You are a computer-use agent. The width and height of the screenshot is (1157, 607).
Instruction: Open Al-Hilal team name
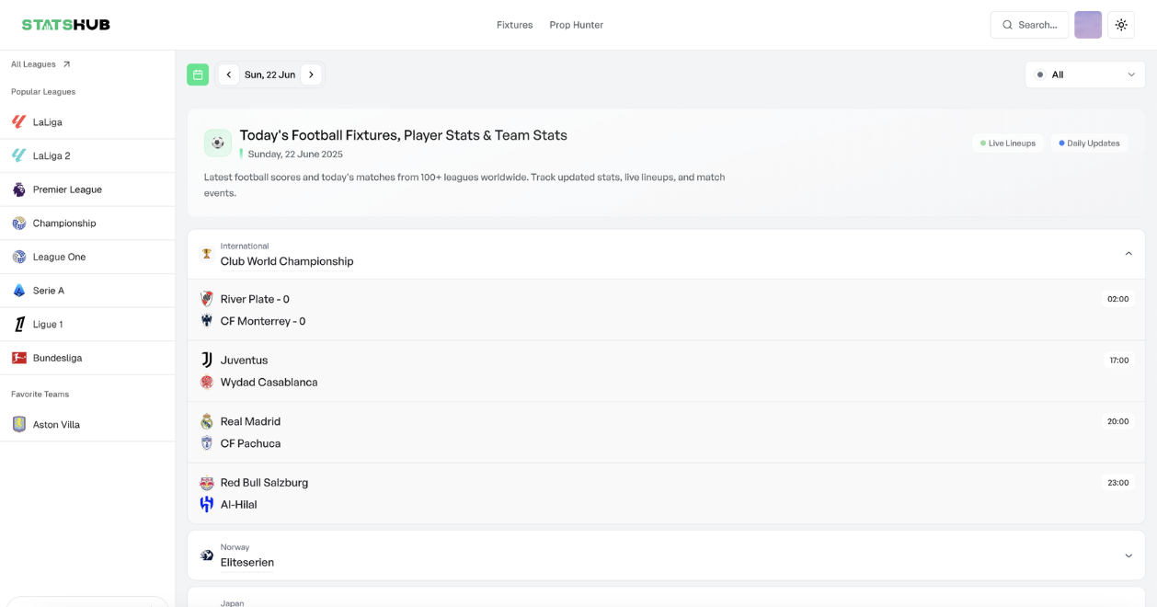pyautogui.click(x=239, y=504)
